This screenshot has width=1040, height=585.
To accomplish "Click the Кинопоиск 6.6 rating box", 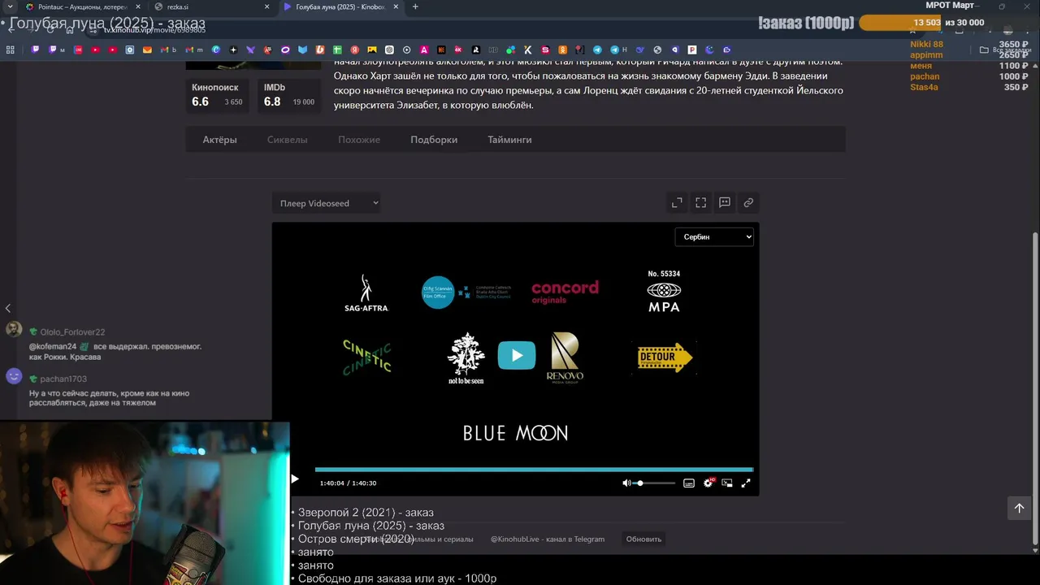I will pos(217,95).
